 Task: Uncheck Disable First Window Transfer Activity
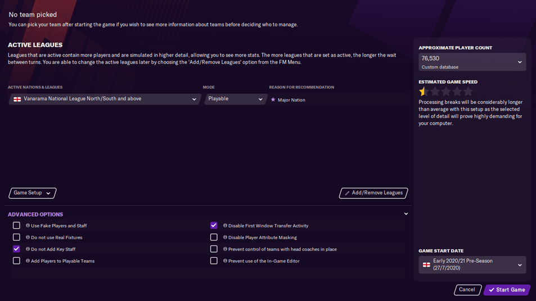point(214,226)
